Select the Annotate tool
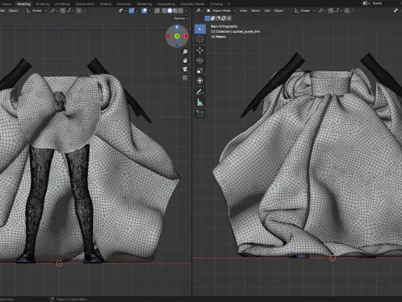The image size is (402, 302). coord(200,92)
